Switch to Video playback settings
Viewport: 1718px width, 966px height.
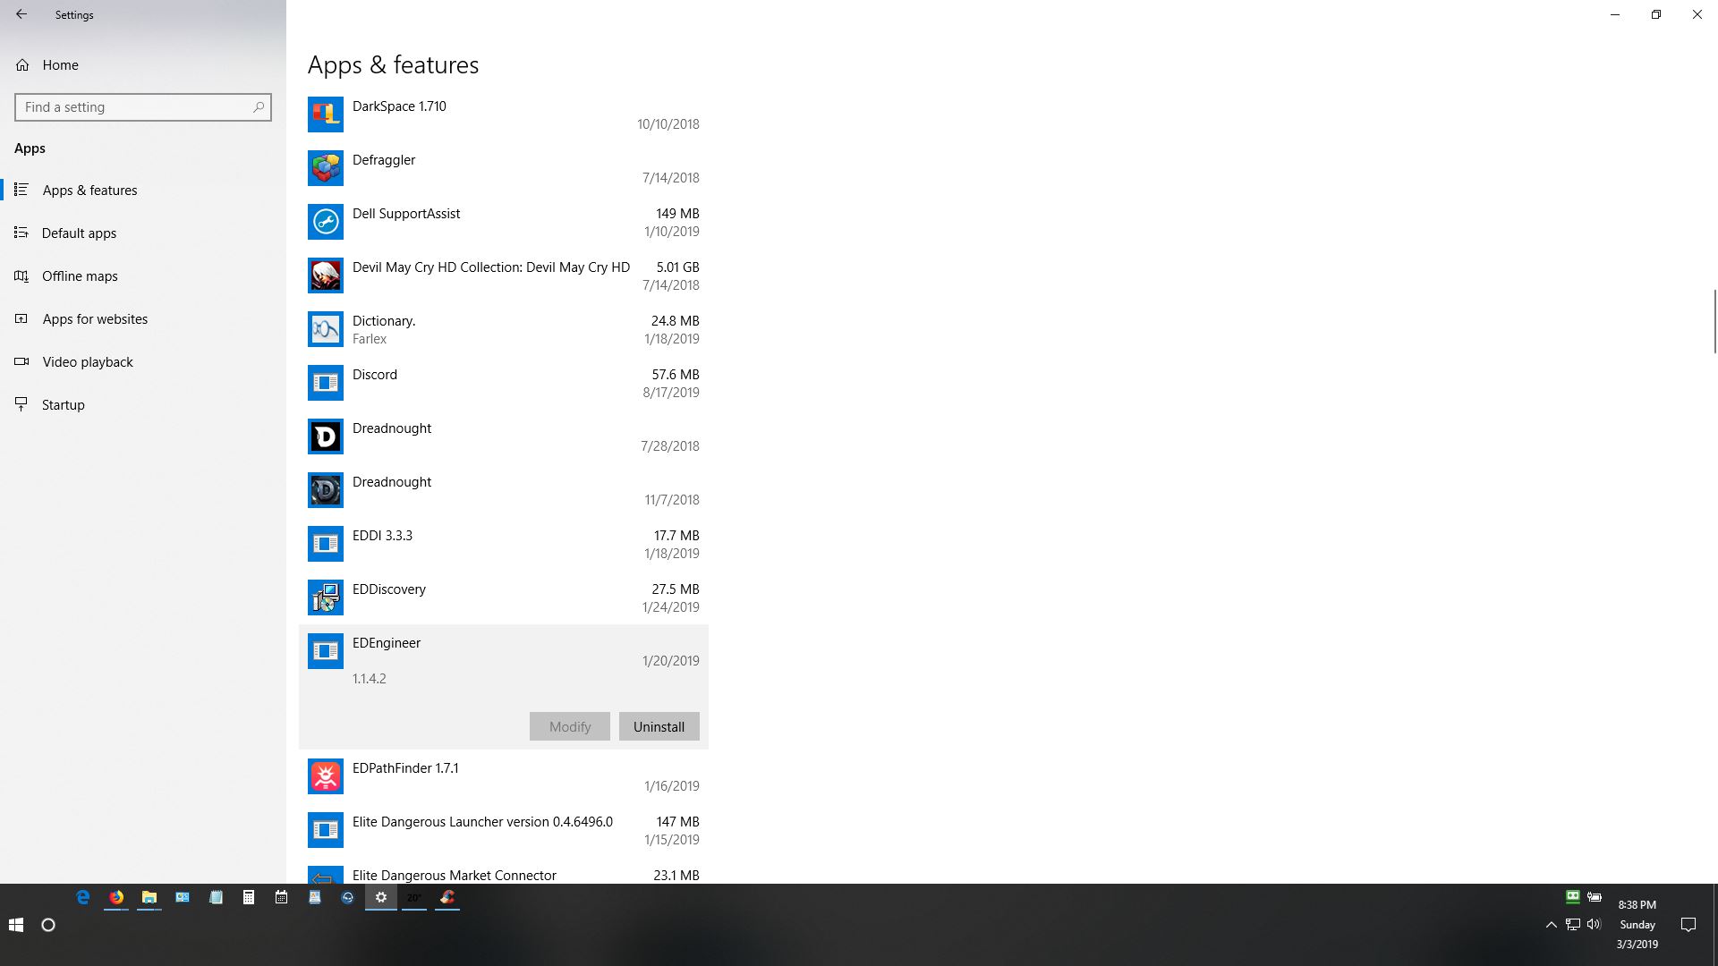[87, 362]
